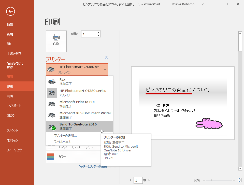Go to previous preview page arrow
The width and height of the screenshot is (244, 185).
click(x=131, y=180)
